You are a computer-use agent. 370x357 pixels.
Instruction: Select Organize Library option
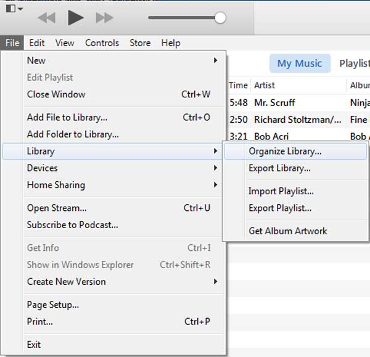[285, 151]
